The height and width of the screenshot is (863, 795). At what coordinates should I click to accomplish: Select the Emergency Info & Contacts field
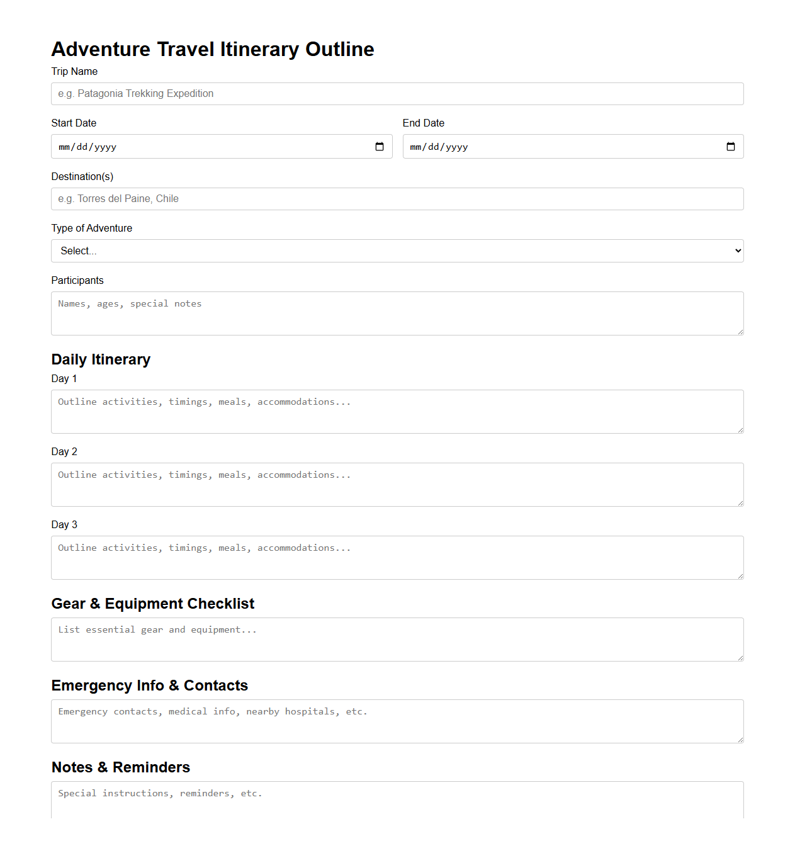397,721
